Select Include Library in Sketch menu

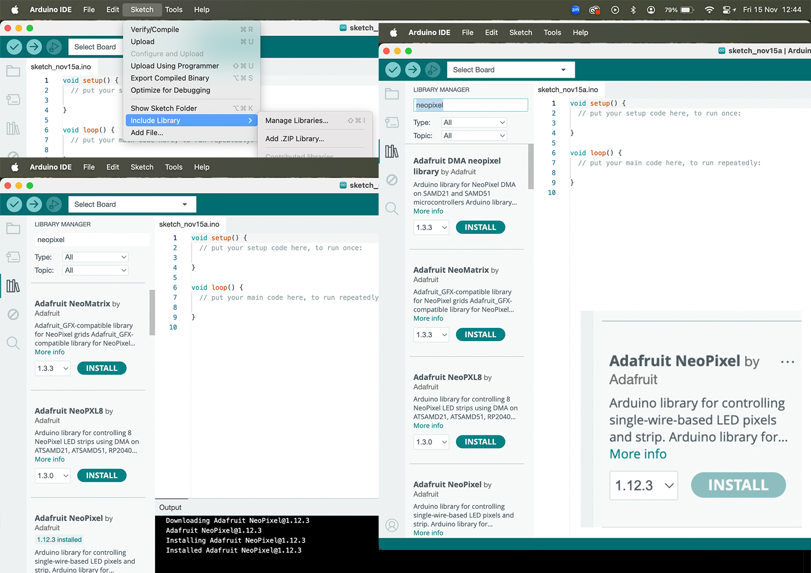[x=192, y=121]
